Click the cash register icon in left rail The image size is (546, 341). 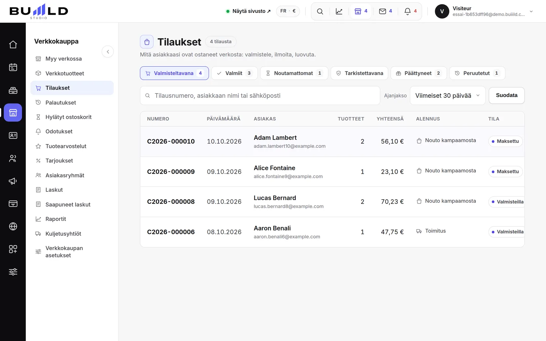click(13, 90)
